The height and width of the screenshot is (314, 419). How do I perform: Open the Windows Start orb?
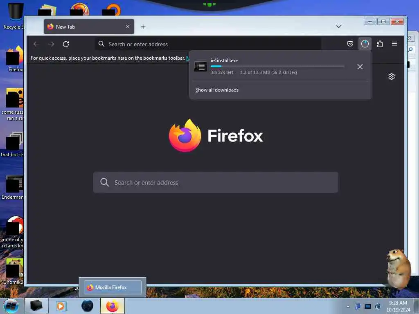coord(11,306)
